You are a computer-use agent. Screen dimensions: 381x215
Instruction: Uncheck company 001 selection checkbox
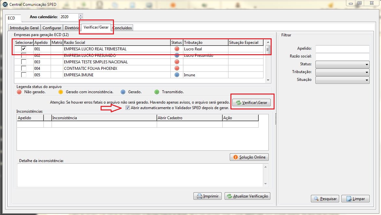(x=24, y=49)
